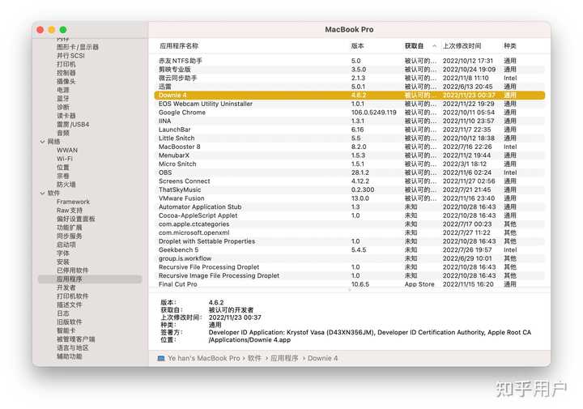The width and height of the screenshot is (583, 409).
Task: Sort by the 种类 column header
Action: 510,45
